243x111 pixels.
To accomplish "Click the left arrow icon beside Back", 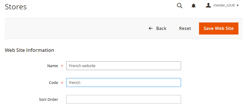I will coord(151,28).
